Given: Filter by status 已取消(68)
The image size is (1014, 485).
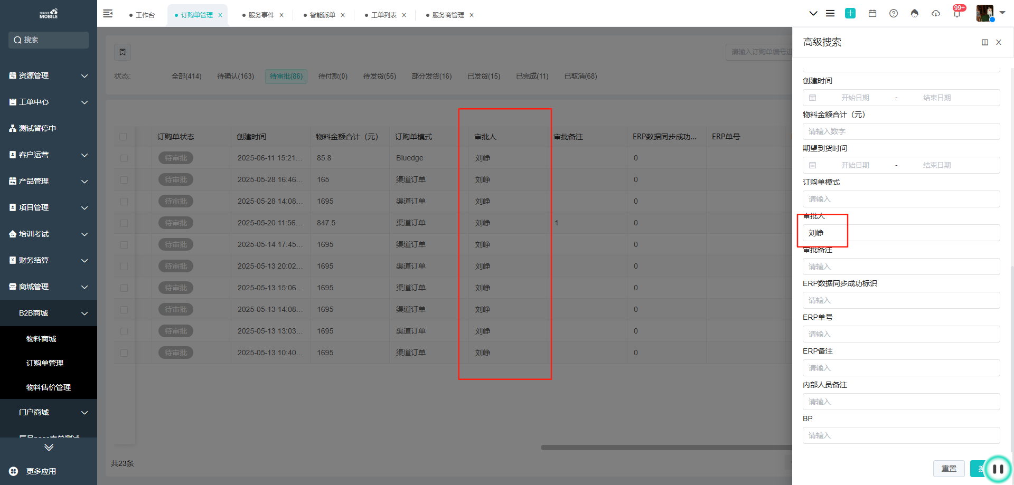Looking at the screenshot, I should tap(581, 76).
